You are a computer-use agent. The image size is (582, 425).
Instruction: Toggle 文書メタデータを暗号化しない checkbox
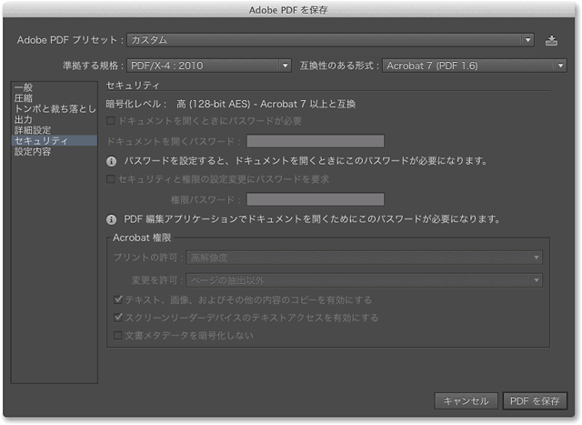117,336
